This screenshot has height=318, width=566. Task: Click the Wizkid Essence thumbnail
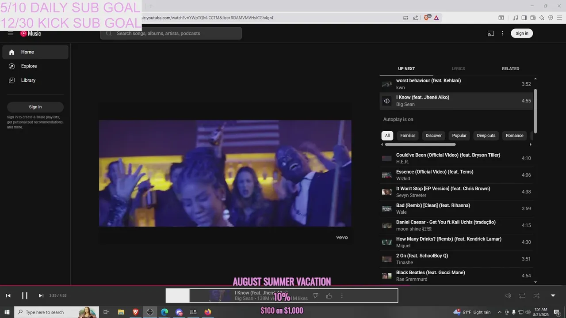[387, 175]
